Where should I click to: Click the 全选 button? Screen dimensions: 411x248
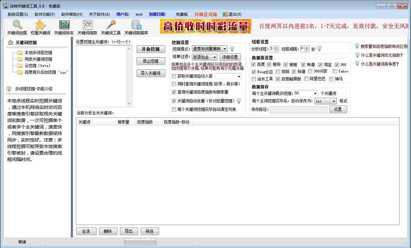[x=86, y=231]
